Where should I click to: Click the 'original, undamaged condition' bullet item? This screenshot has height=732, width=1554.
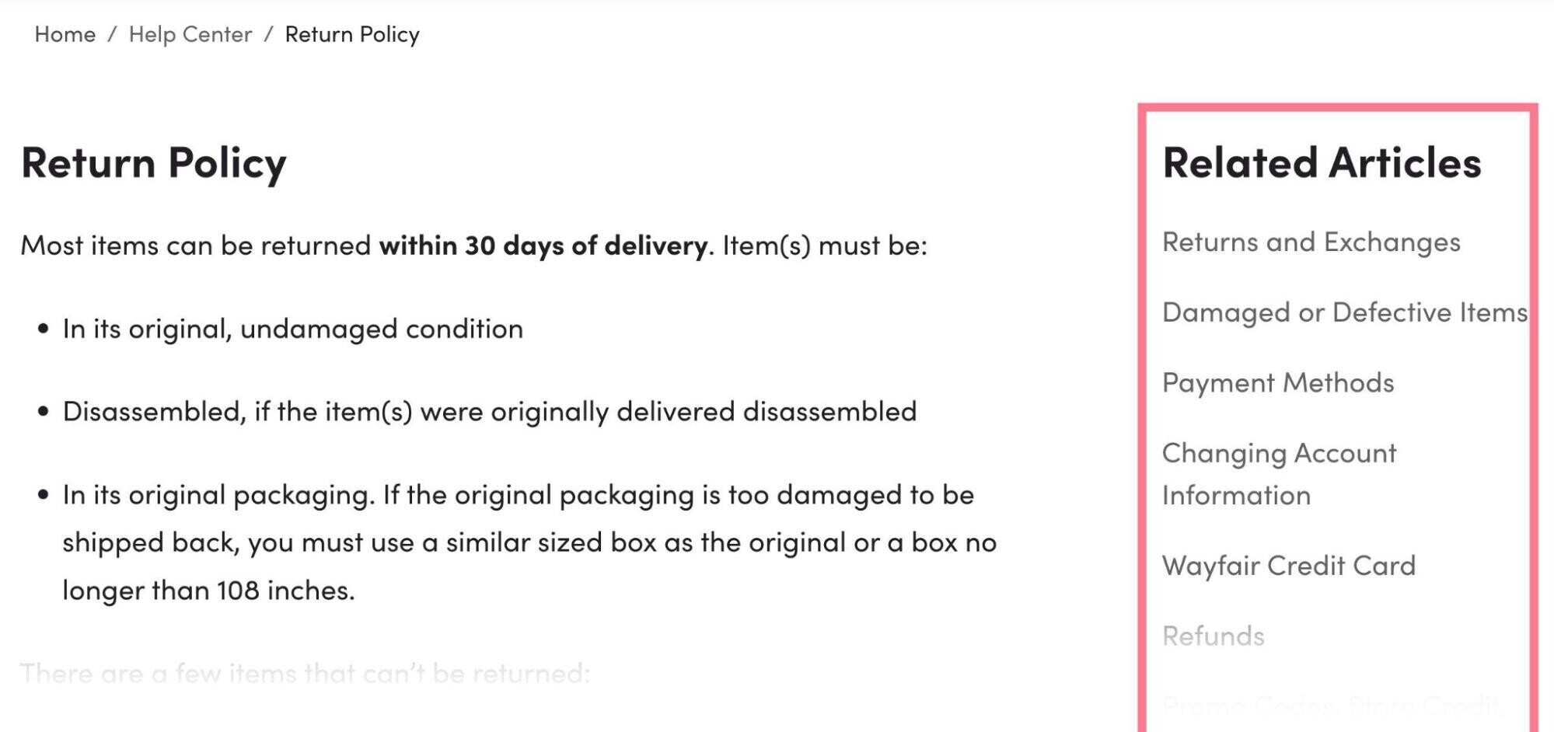pos(293,329)
